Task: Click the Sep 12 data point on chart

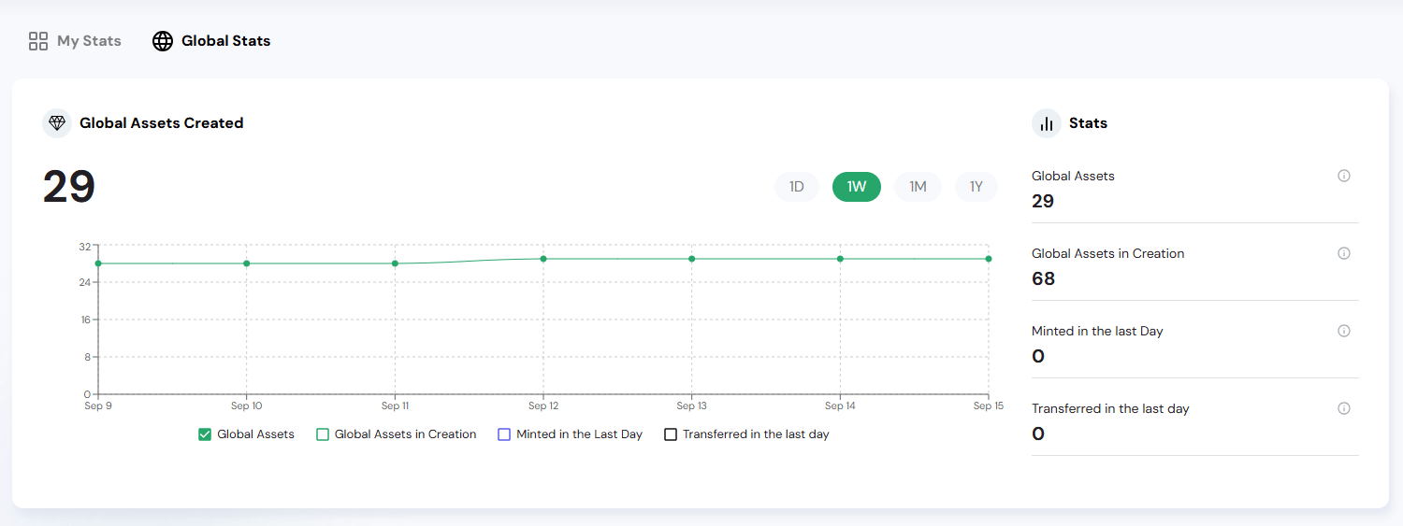Action: click(x=543, y=259)
